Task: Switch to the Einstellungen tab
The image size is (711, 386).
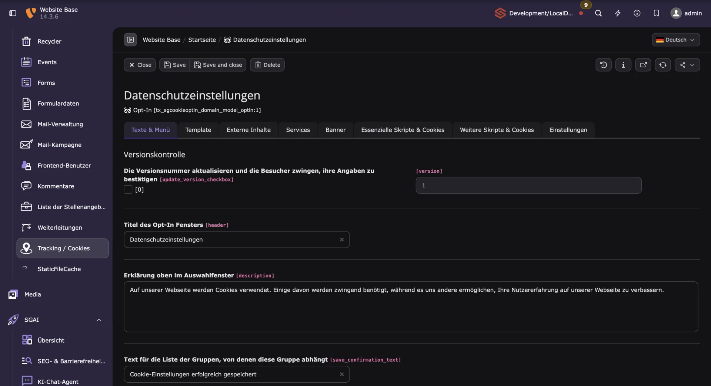Action: [568, 130]
